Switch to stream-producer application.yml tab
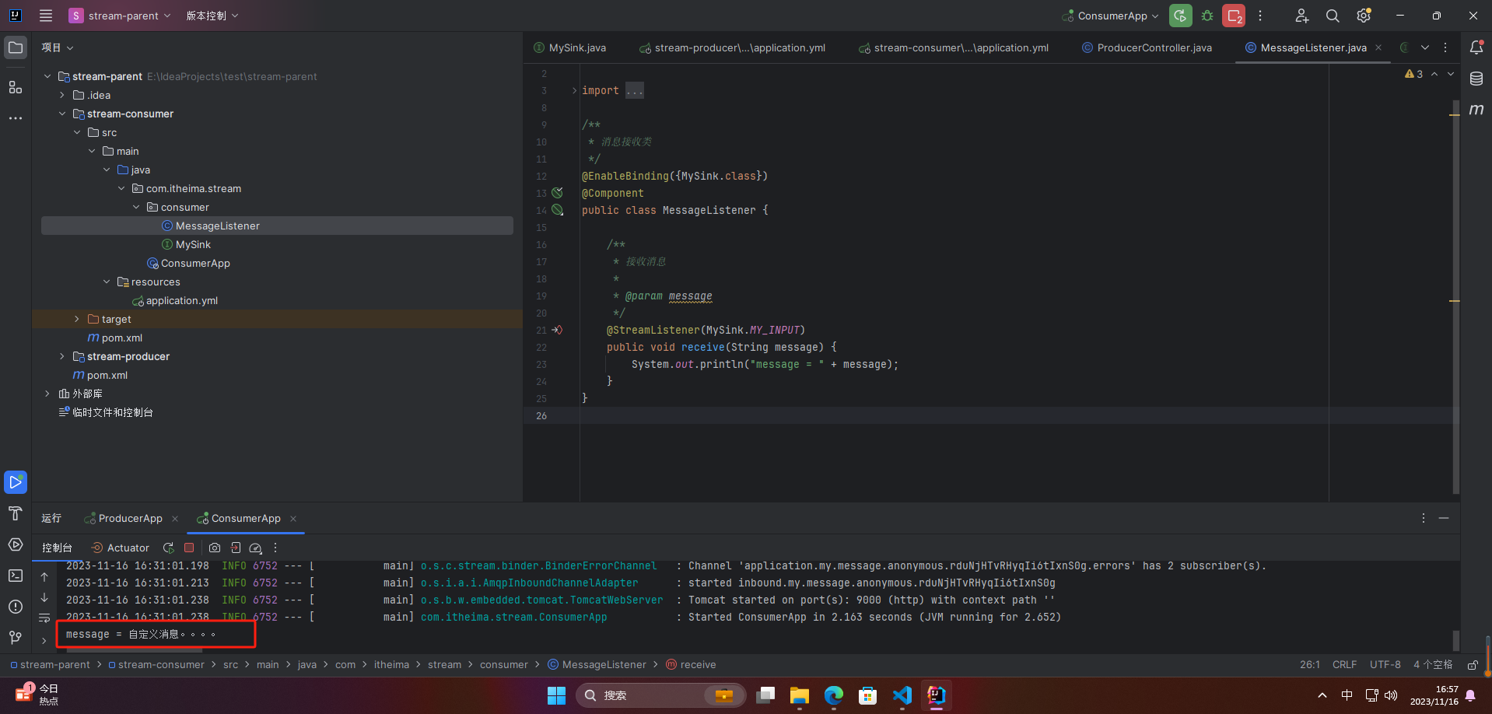Viewport: 1492px width, 714px height. click(733, 47)
